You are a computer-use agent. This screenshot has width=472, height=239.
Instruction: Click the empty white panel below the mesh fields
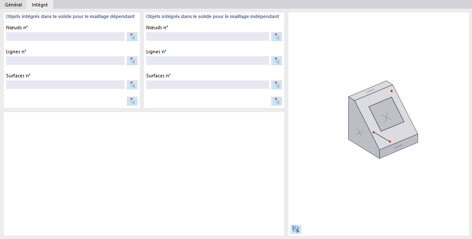[144, 174]
